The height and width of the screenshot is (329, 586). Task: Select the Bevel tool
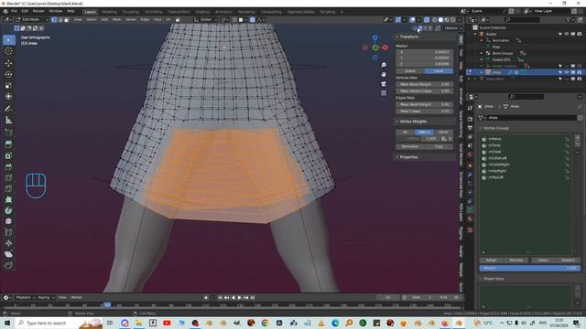pos(8,166)
